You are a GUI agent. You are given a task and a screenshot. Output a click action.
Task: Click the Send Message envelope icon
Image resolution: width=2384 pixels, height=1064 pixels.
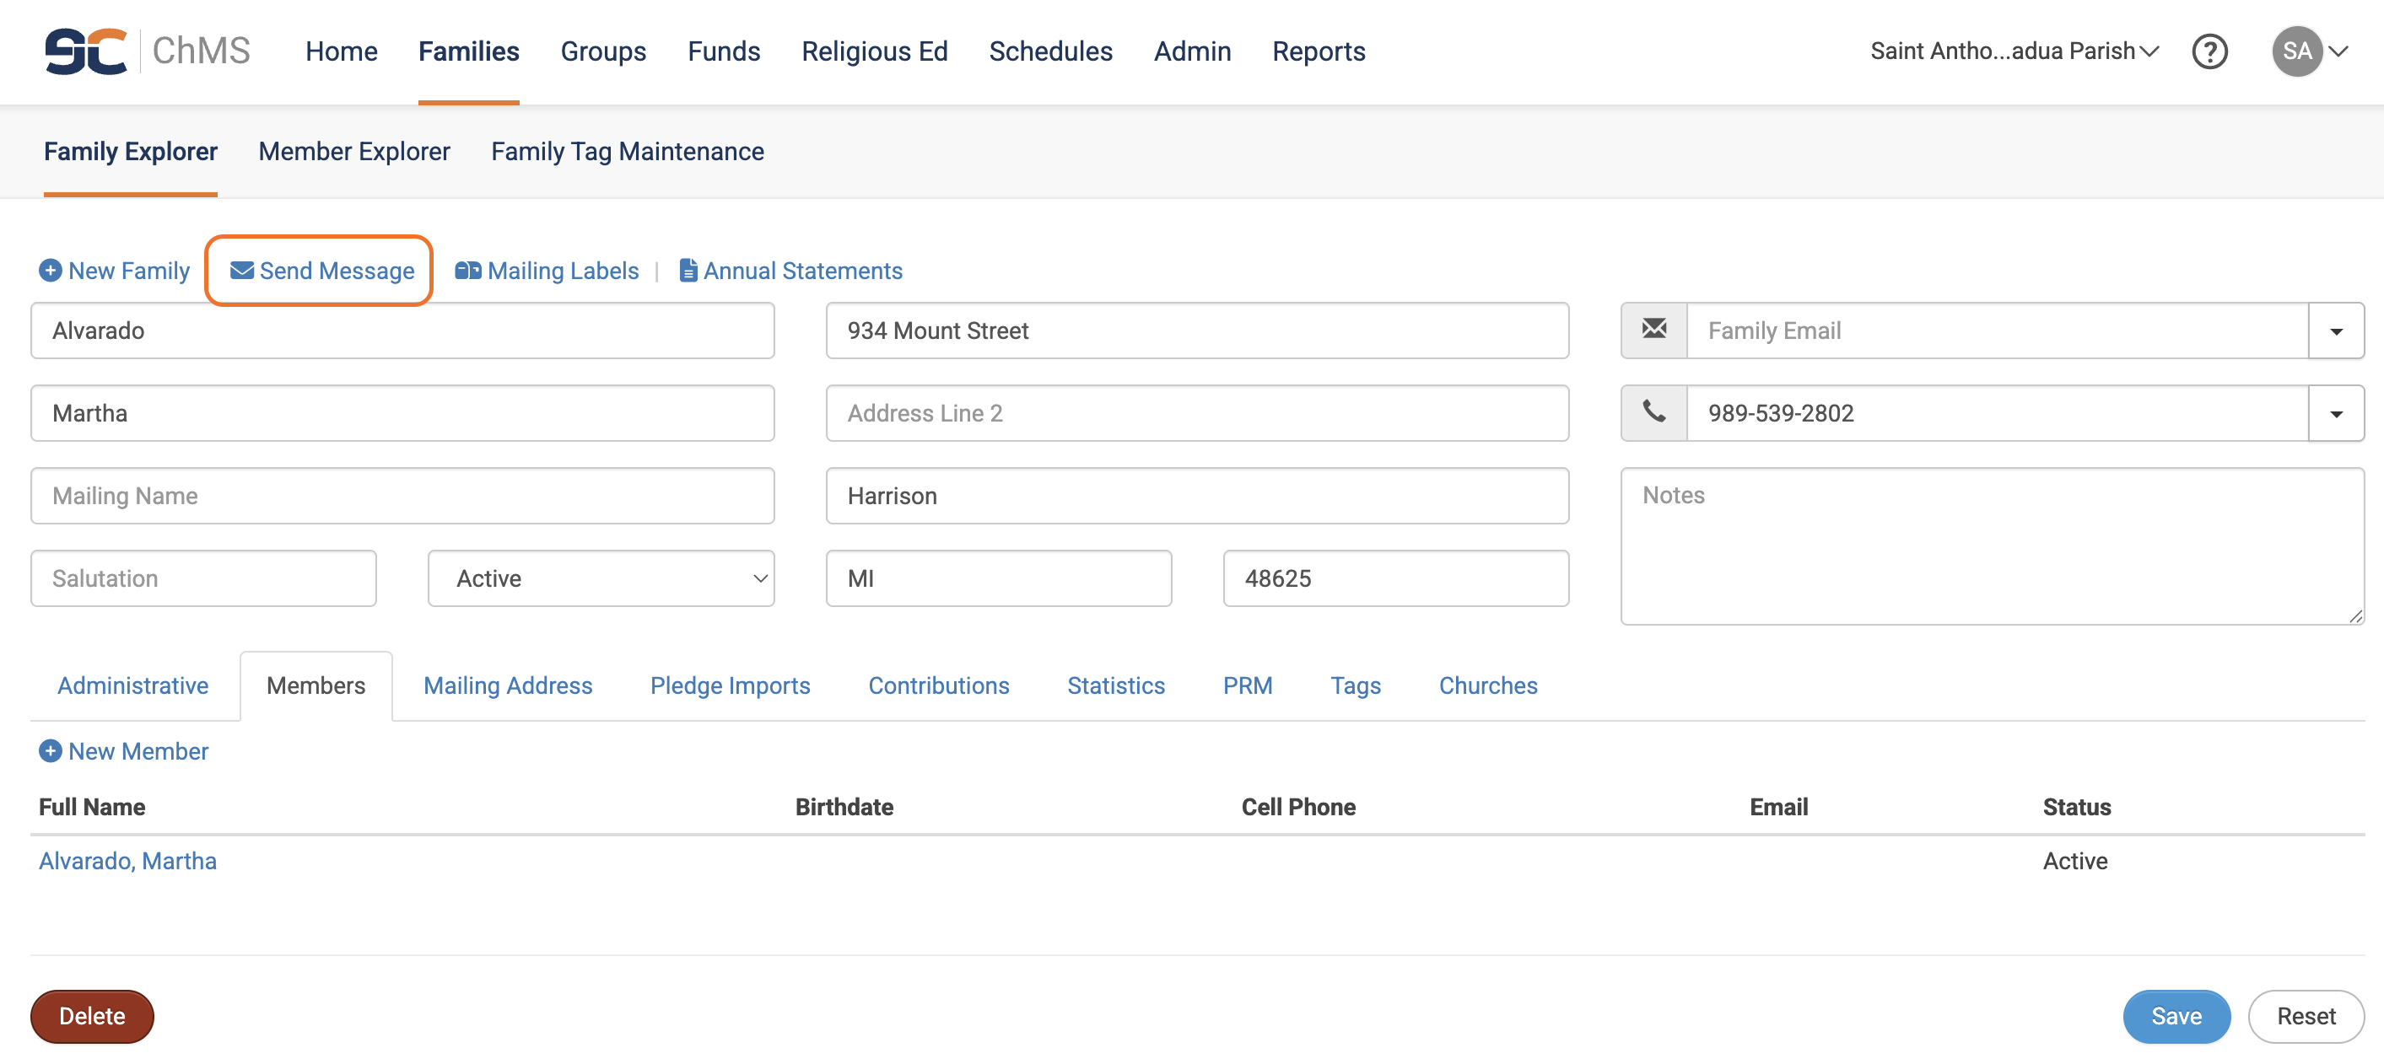click(x=241, y=270)
